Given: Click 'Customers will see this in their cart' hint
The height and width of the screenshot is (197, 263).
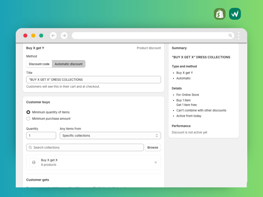Looking at the screenshot, I should point(63,87).
